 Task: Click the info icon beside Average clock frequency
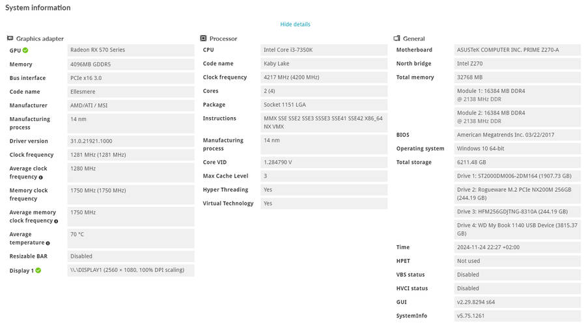coord(41,177)
